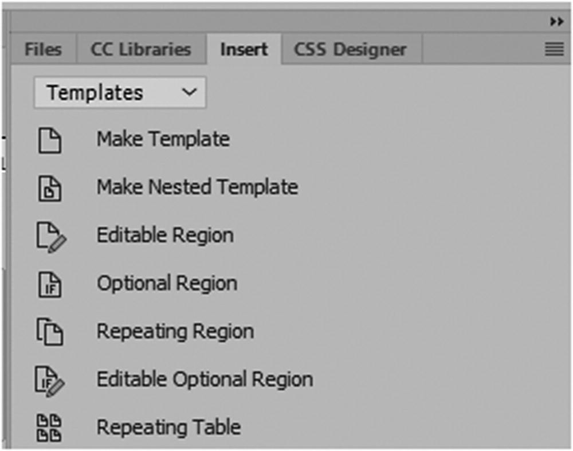Click the Optional Region IF icon
The image size is (573, 451).
coord(50,285)
